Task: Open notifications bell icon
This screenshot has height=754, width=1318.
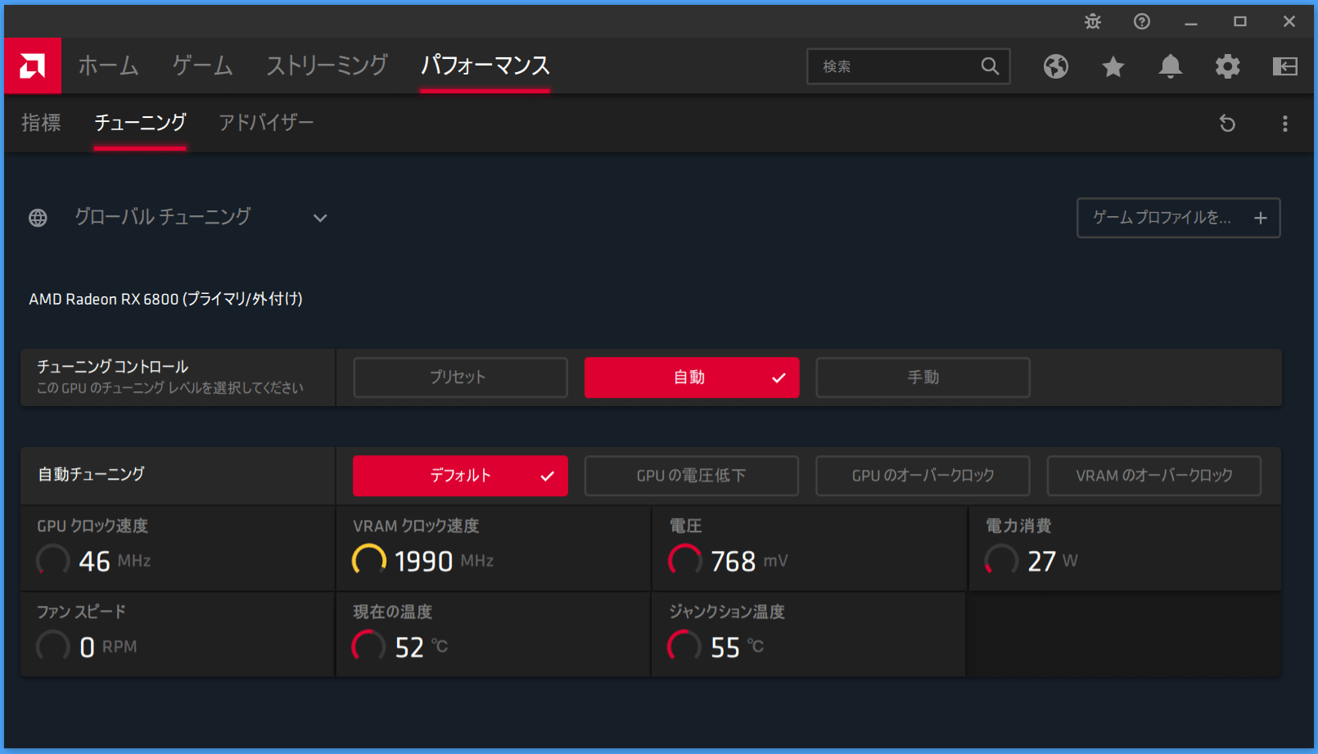Action: pos(1171,66)
